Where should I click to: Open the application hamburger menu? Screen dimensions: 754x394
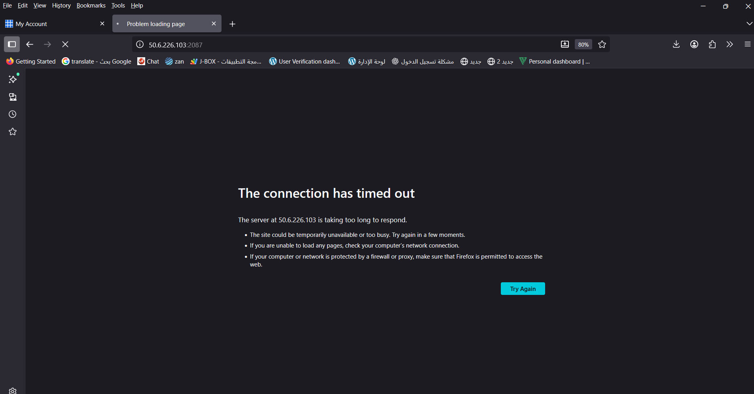click(747, 44)
